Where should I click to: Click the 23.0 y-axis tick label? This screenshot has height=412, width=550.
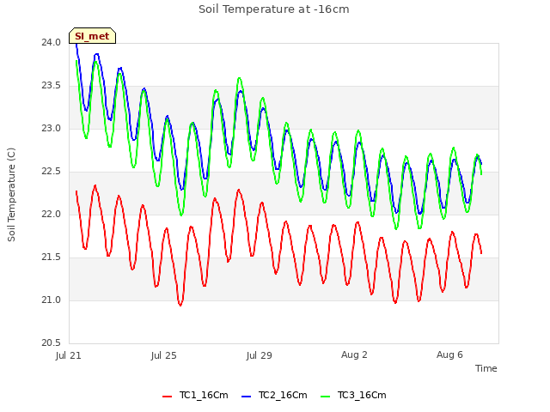click(52, 129)
